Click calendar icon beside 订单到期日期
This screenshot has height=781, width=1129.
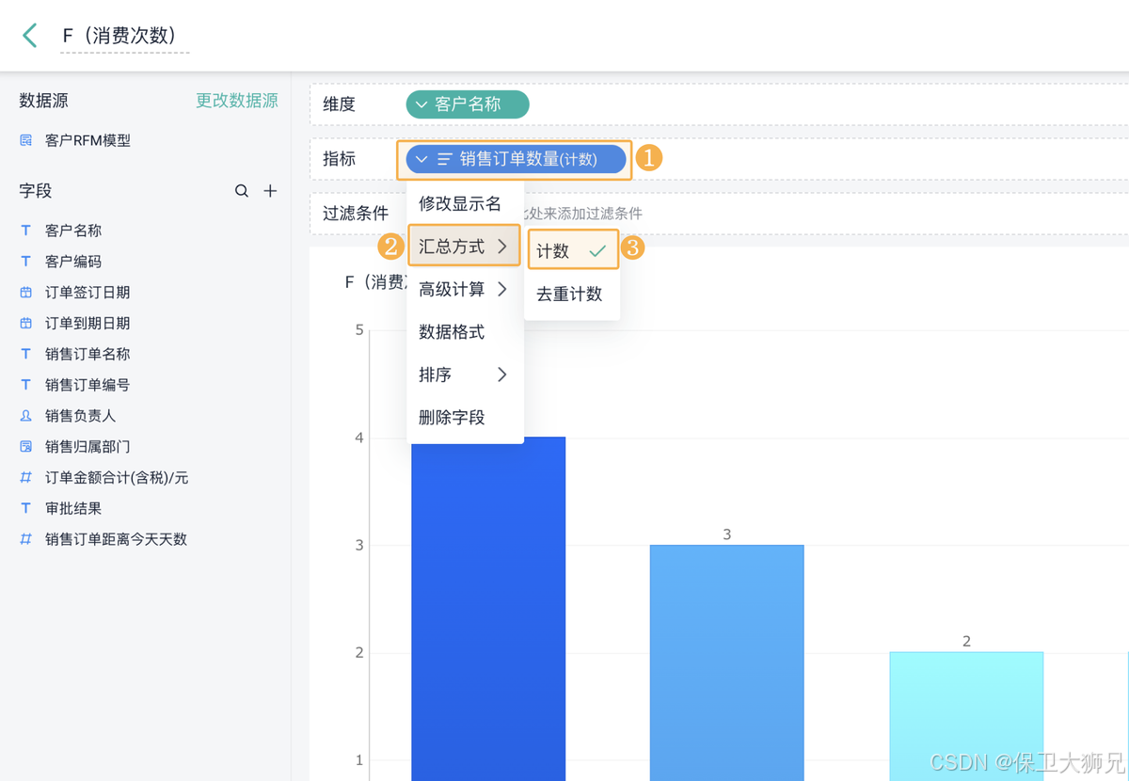click(x=26, y=323)
